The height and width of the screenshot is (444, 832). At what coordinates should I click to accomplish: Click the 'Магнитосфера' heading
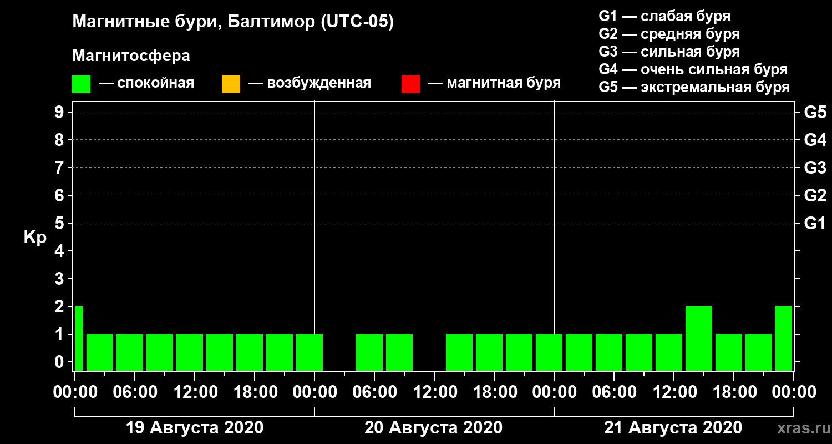[x=131, y=56]
